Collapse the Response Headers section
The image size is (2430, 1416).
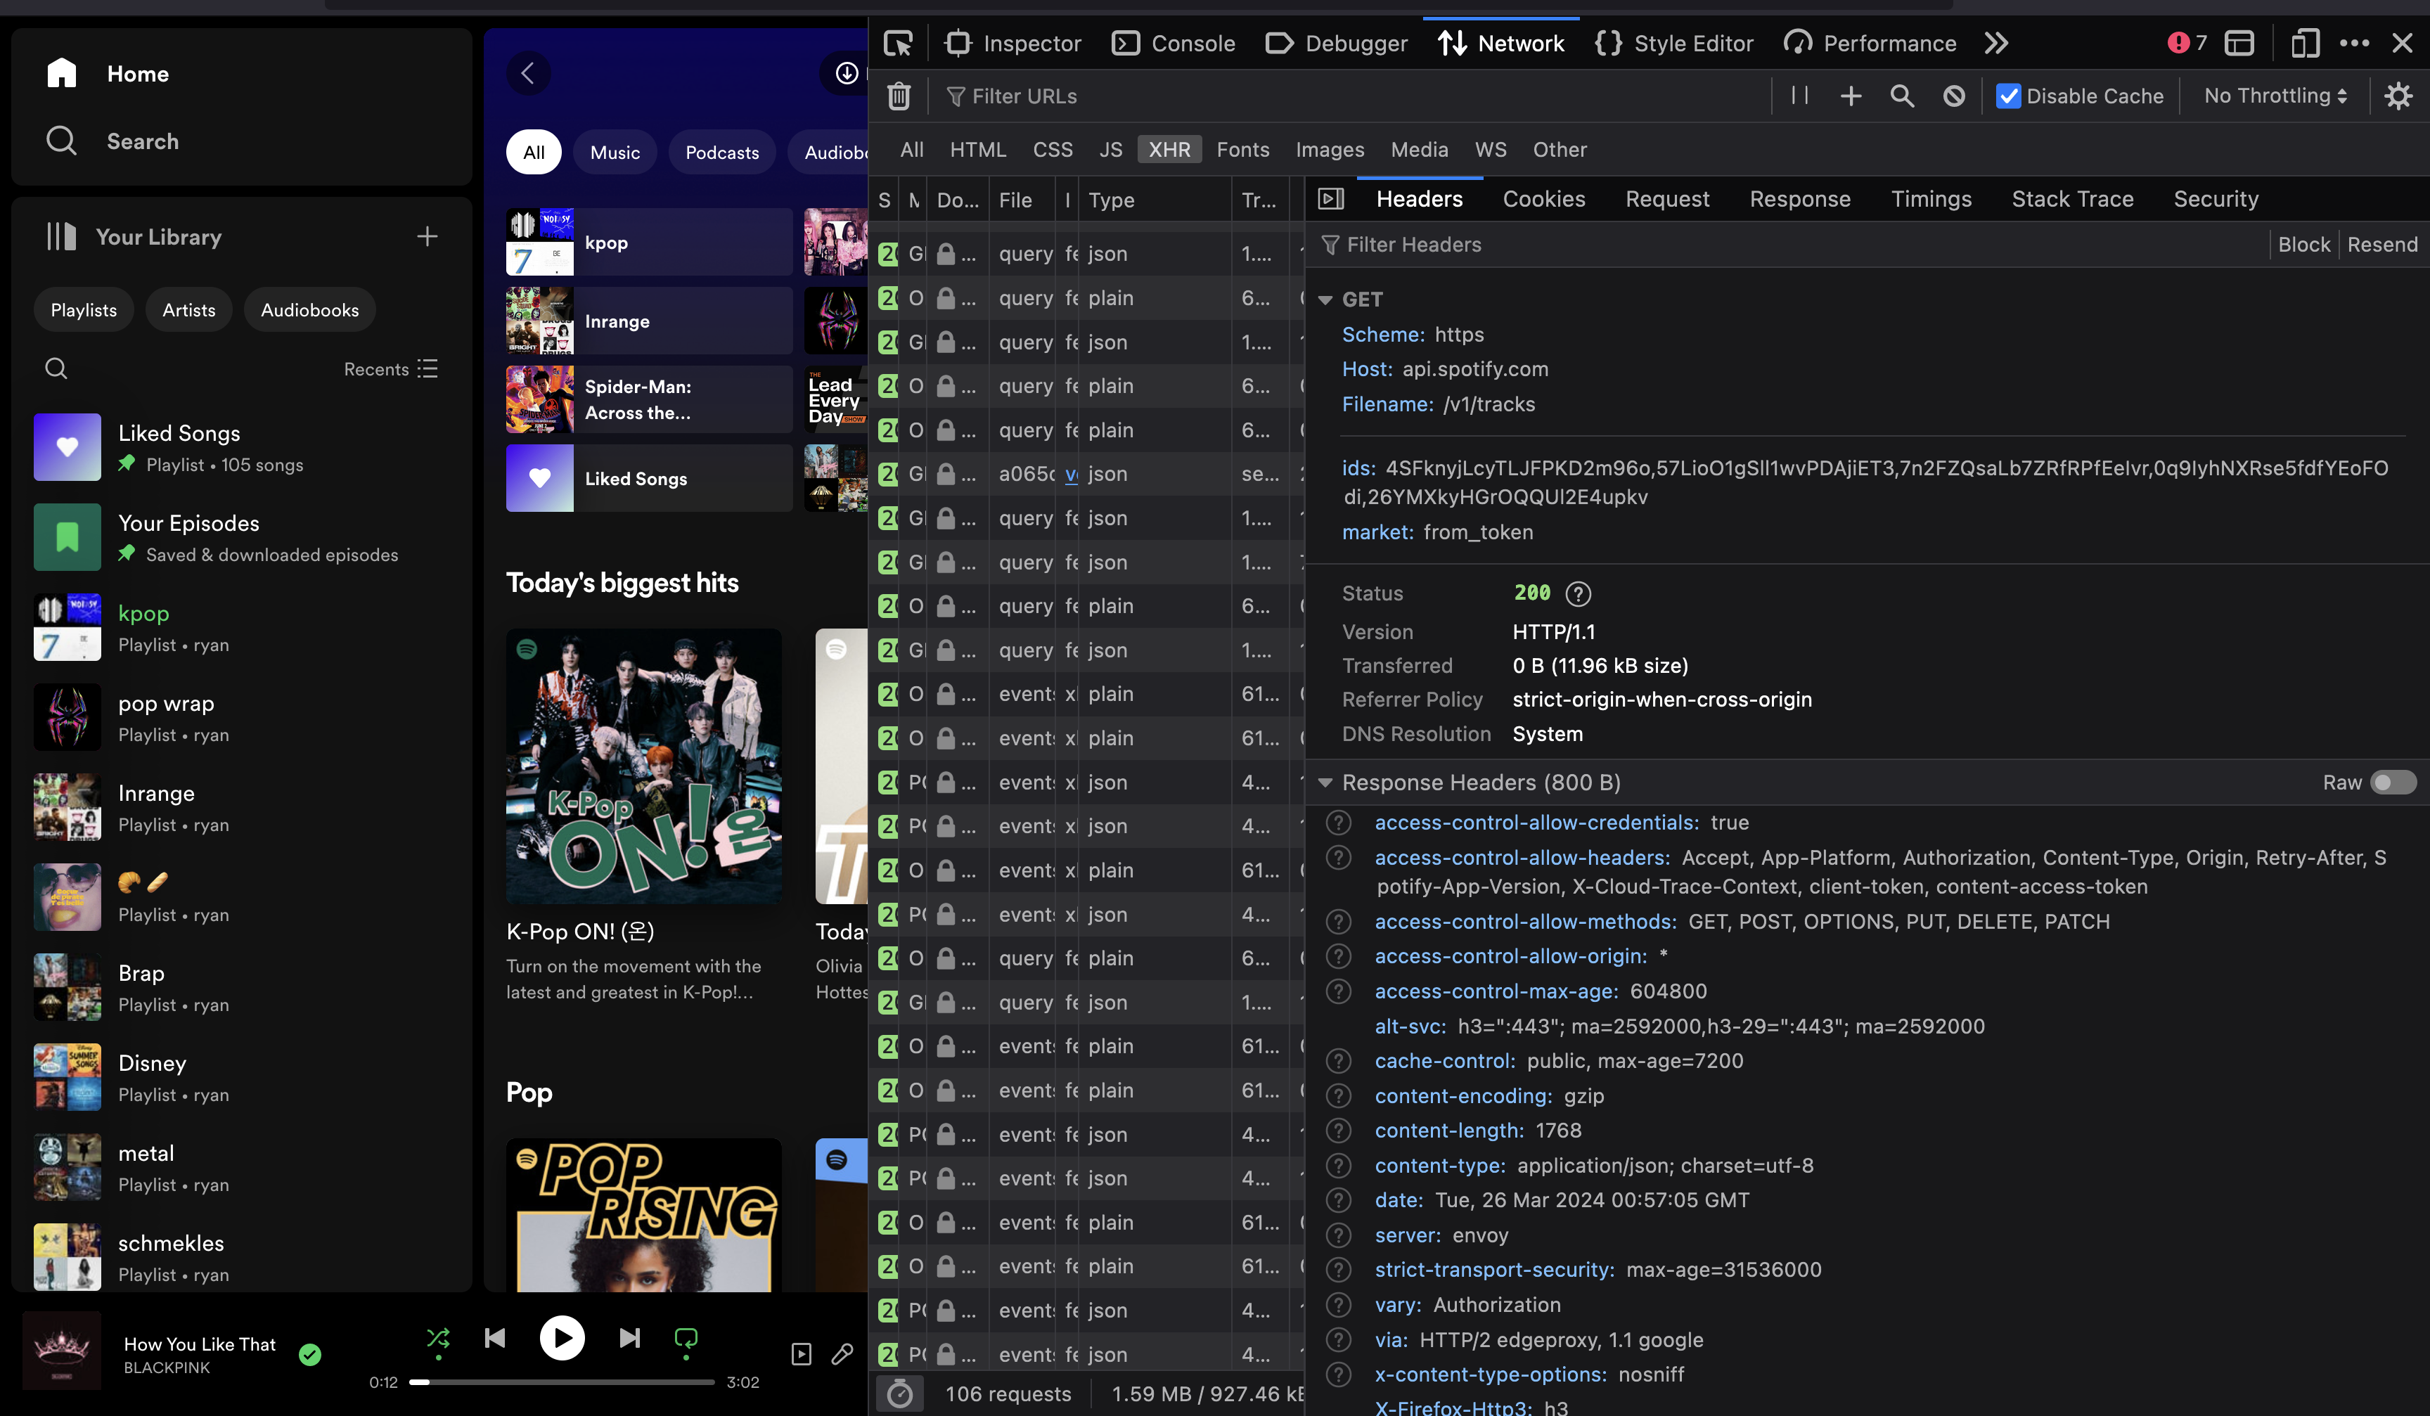(x=1326, y=782)
